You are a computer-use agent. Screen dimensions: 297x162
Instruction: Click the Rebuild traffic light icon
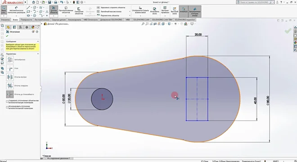[74, 2]
